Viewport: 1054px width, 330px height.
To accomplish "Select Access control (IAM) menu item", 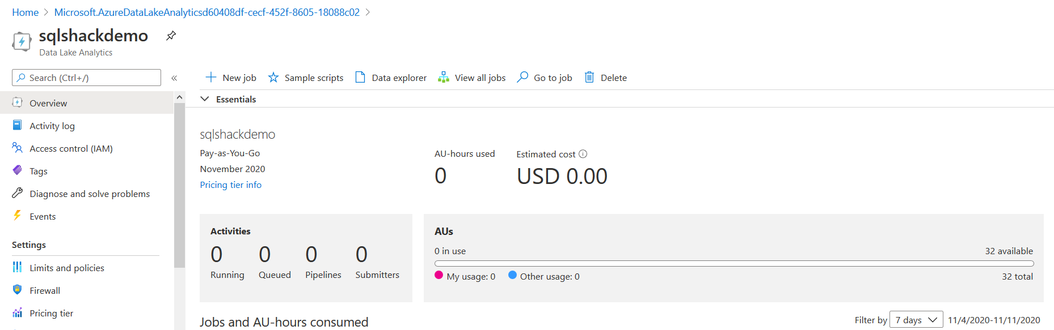I will (71, 148).
